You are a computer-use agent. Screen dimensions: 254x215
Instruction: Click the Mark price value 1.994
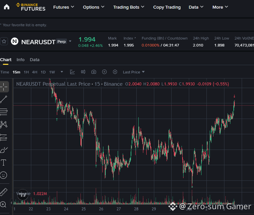pyautogui.click(x=113, y=45)
